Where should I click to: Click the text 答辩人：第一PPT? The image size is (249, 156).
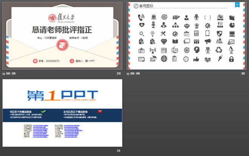85,61
